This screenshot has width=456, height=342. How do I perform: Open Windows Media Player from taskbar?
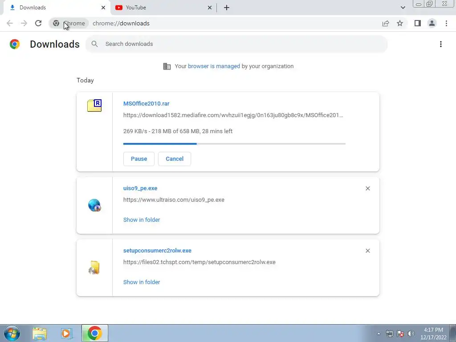[67, 334]
